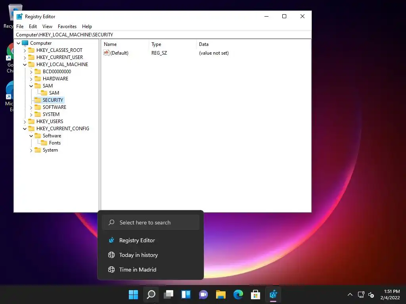
Task: Select Time in Madrid suggestion
Action: 150,270
